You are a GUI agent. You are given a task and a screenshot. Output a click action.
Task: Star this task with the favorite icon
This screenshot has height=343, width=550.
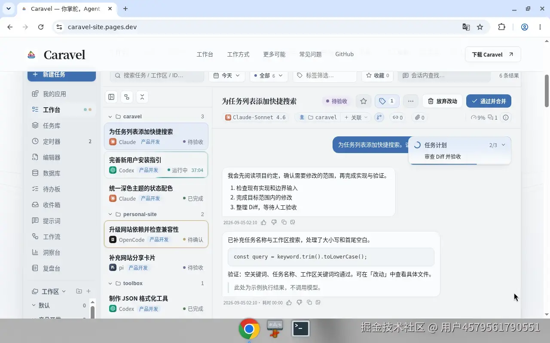tap(364, 101)
